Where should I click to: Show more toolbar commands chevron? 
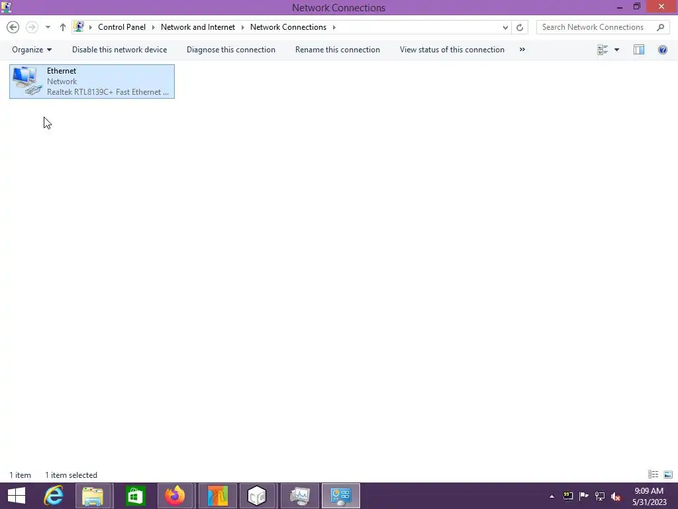522,50
